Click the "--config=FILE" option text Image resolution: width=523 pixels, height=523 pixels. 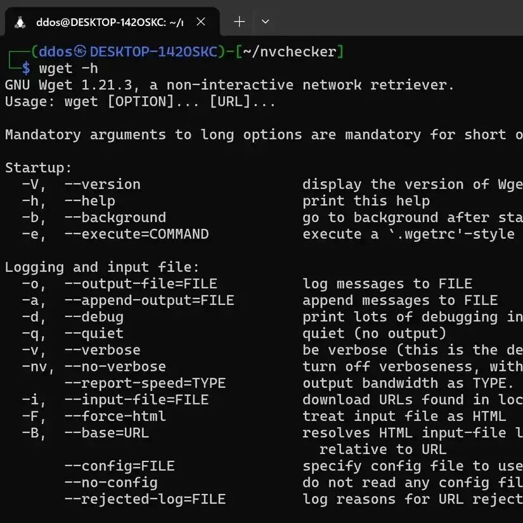pyautogui.click(x=119, y=467)
